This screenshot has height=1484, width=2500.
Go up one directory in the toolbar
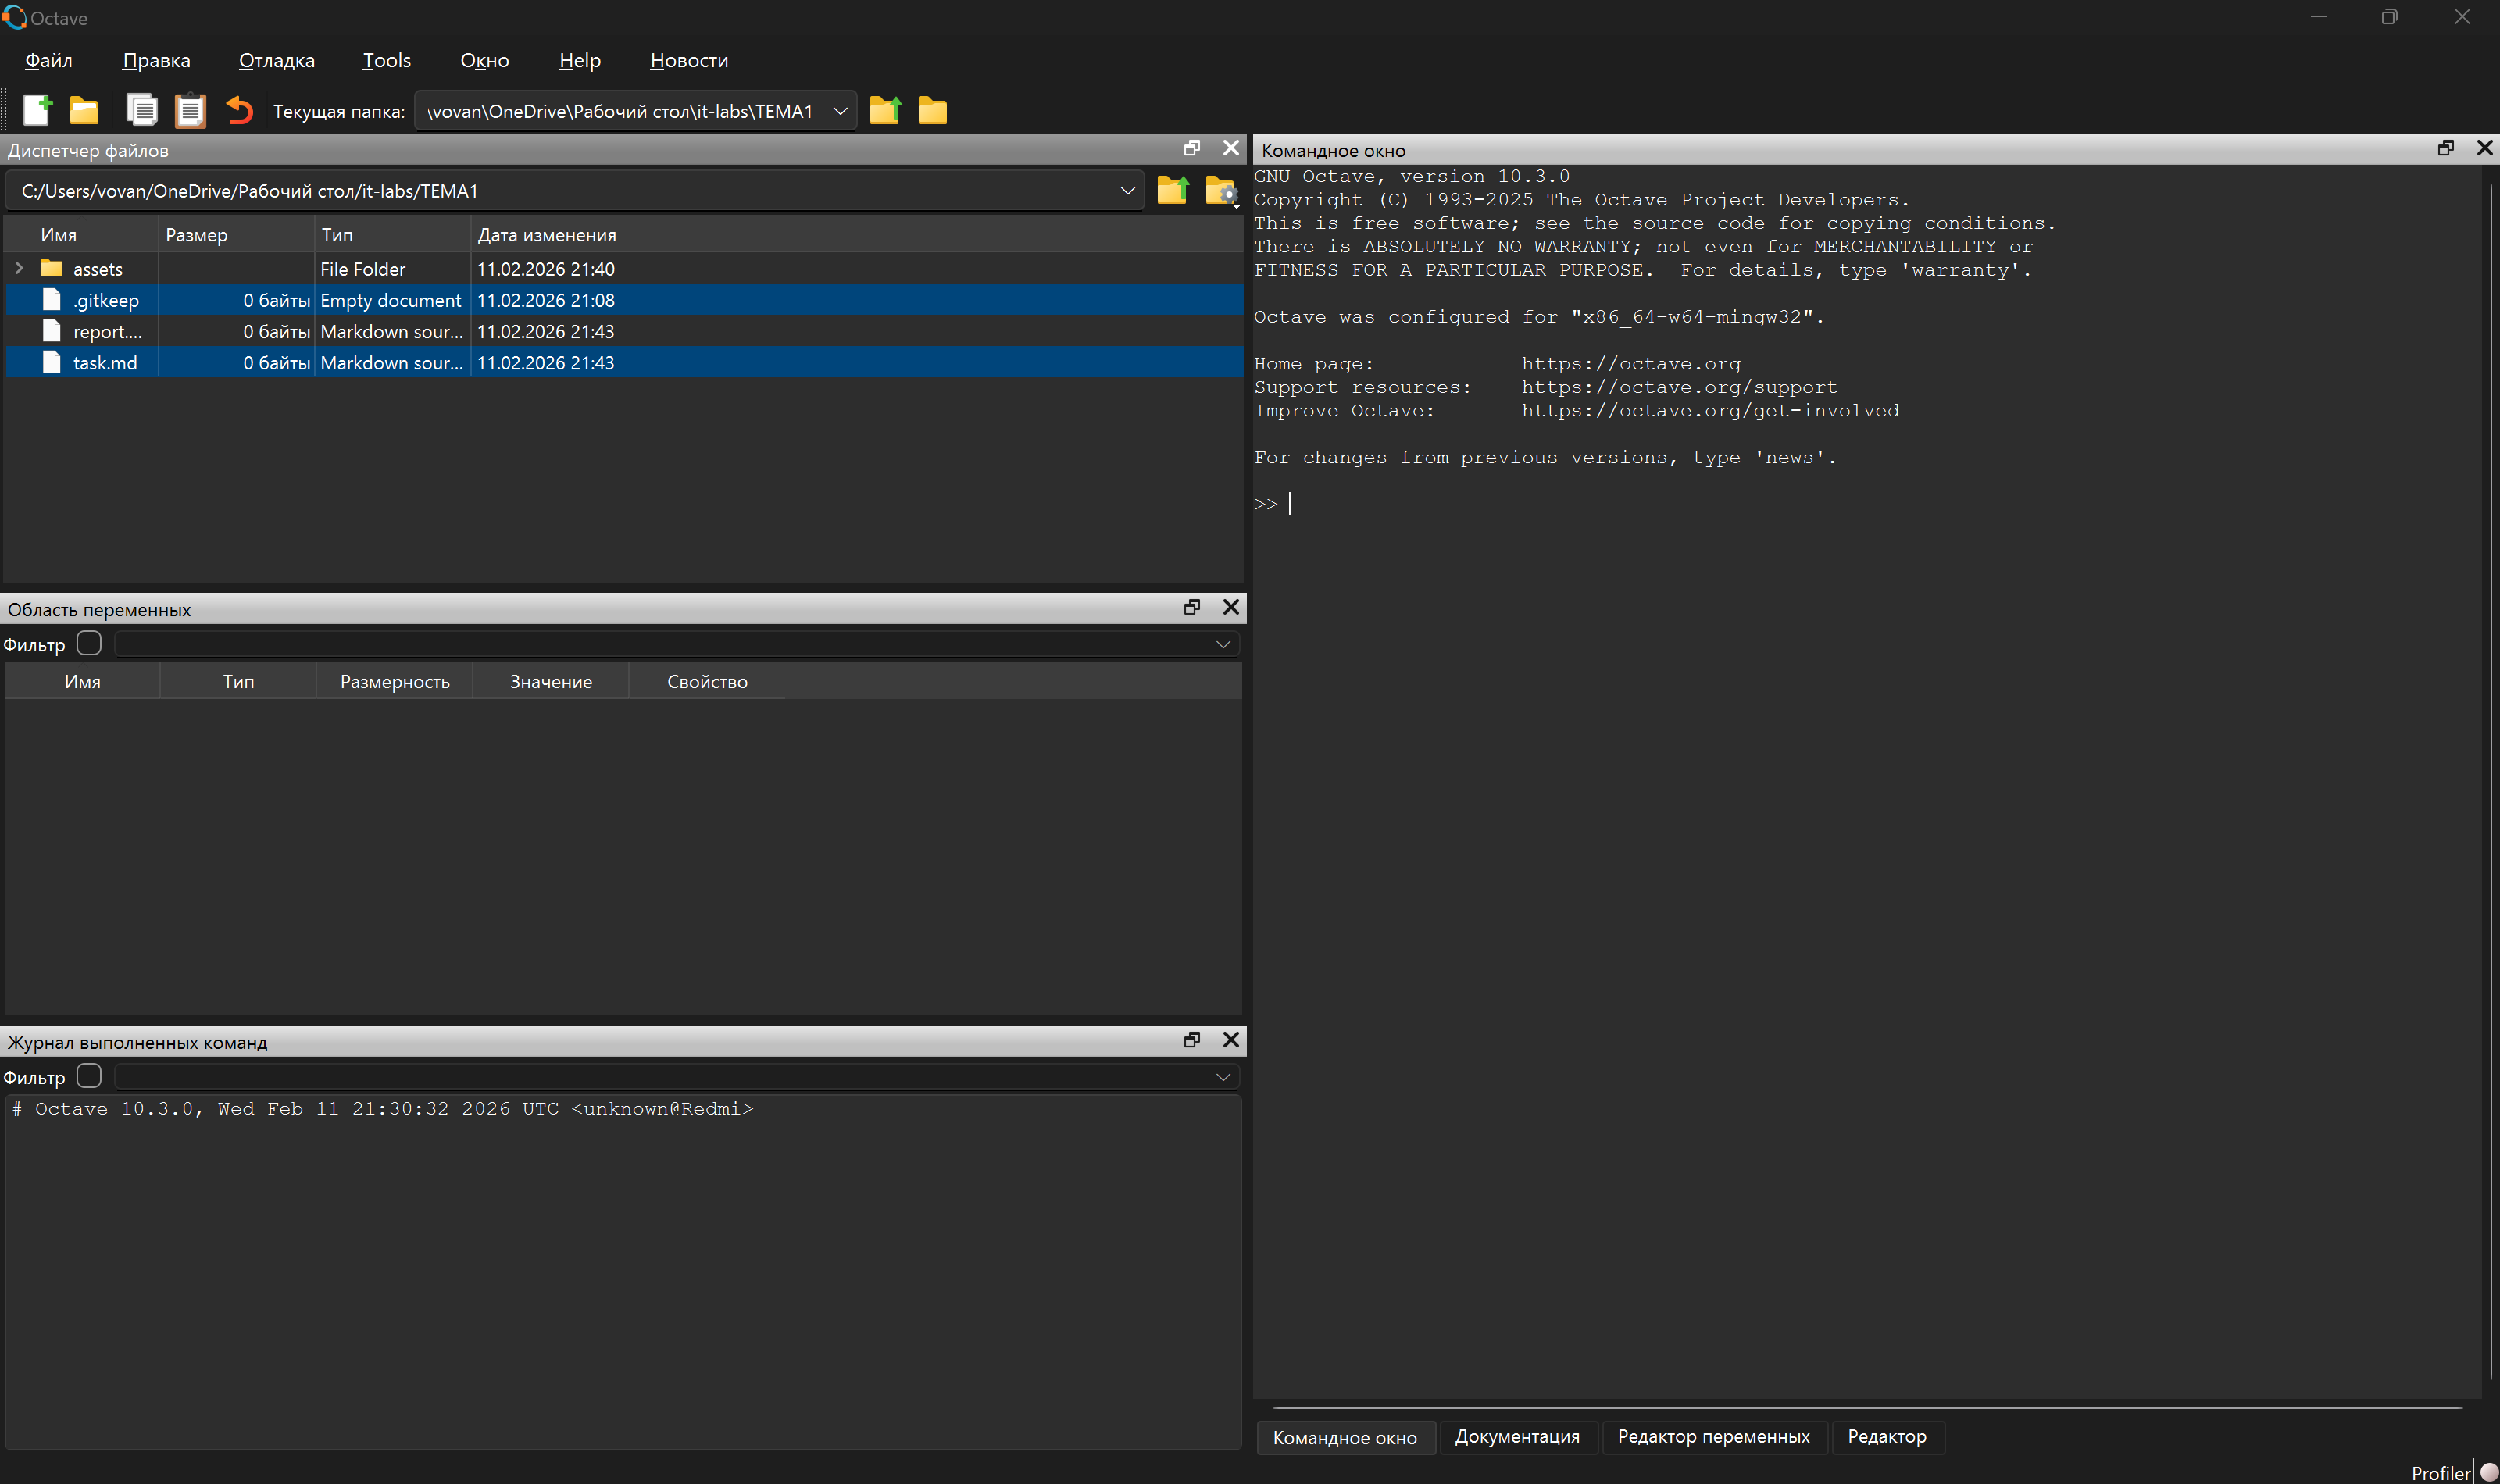click(x=885, y=110)
